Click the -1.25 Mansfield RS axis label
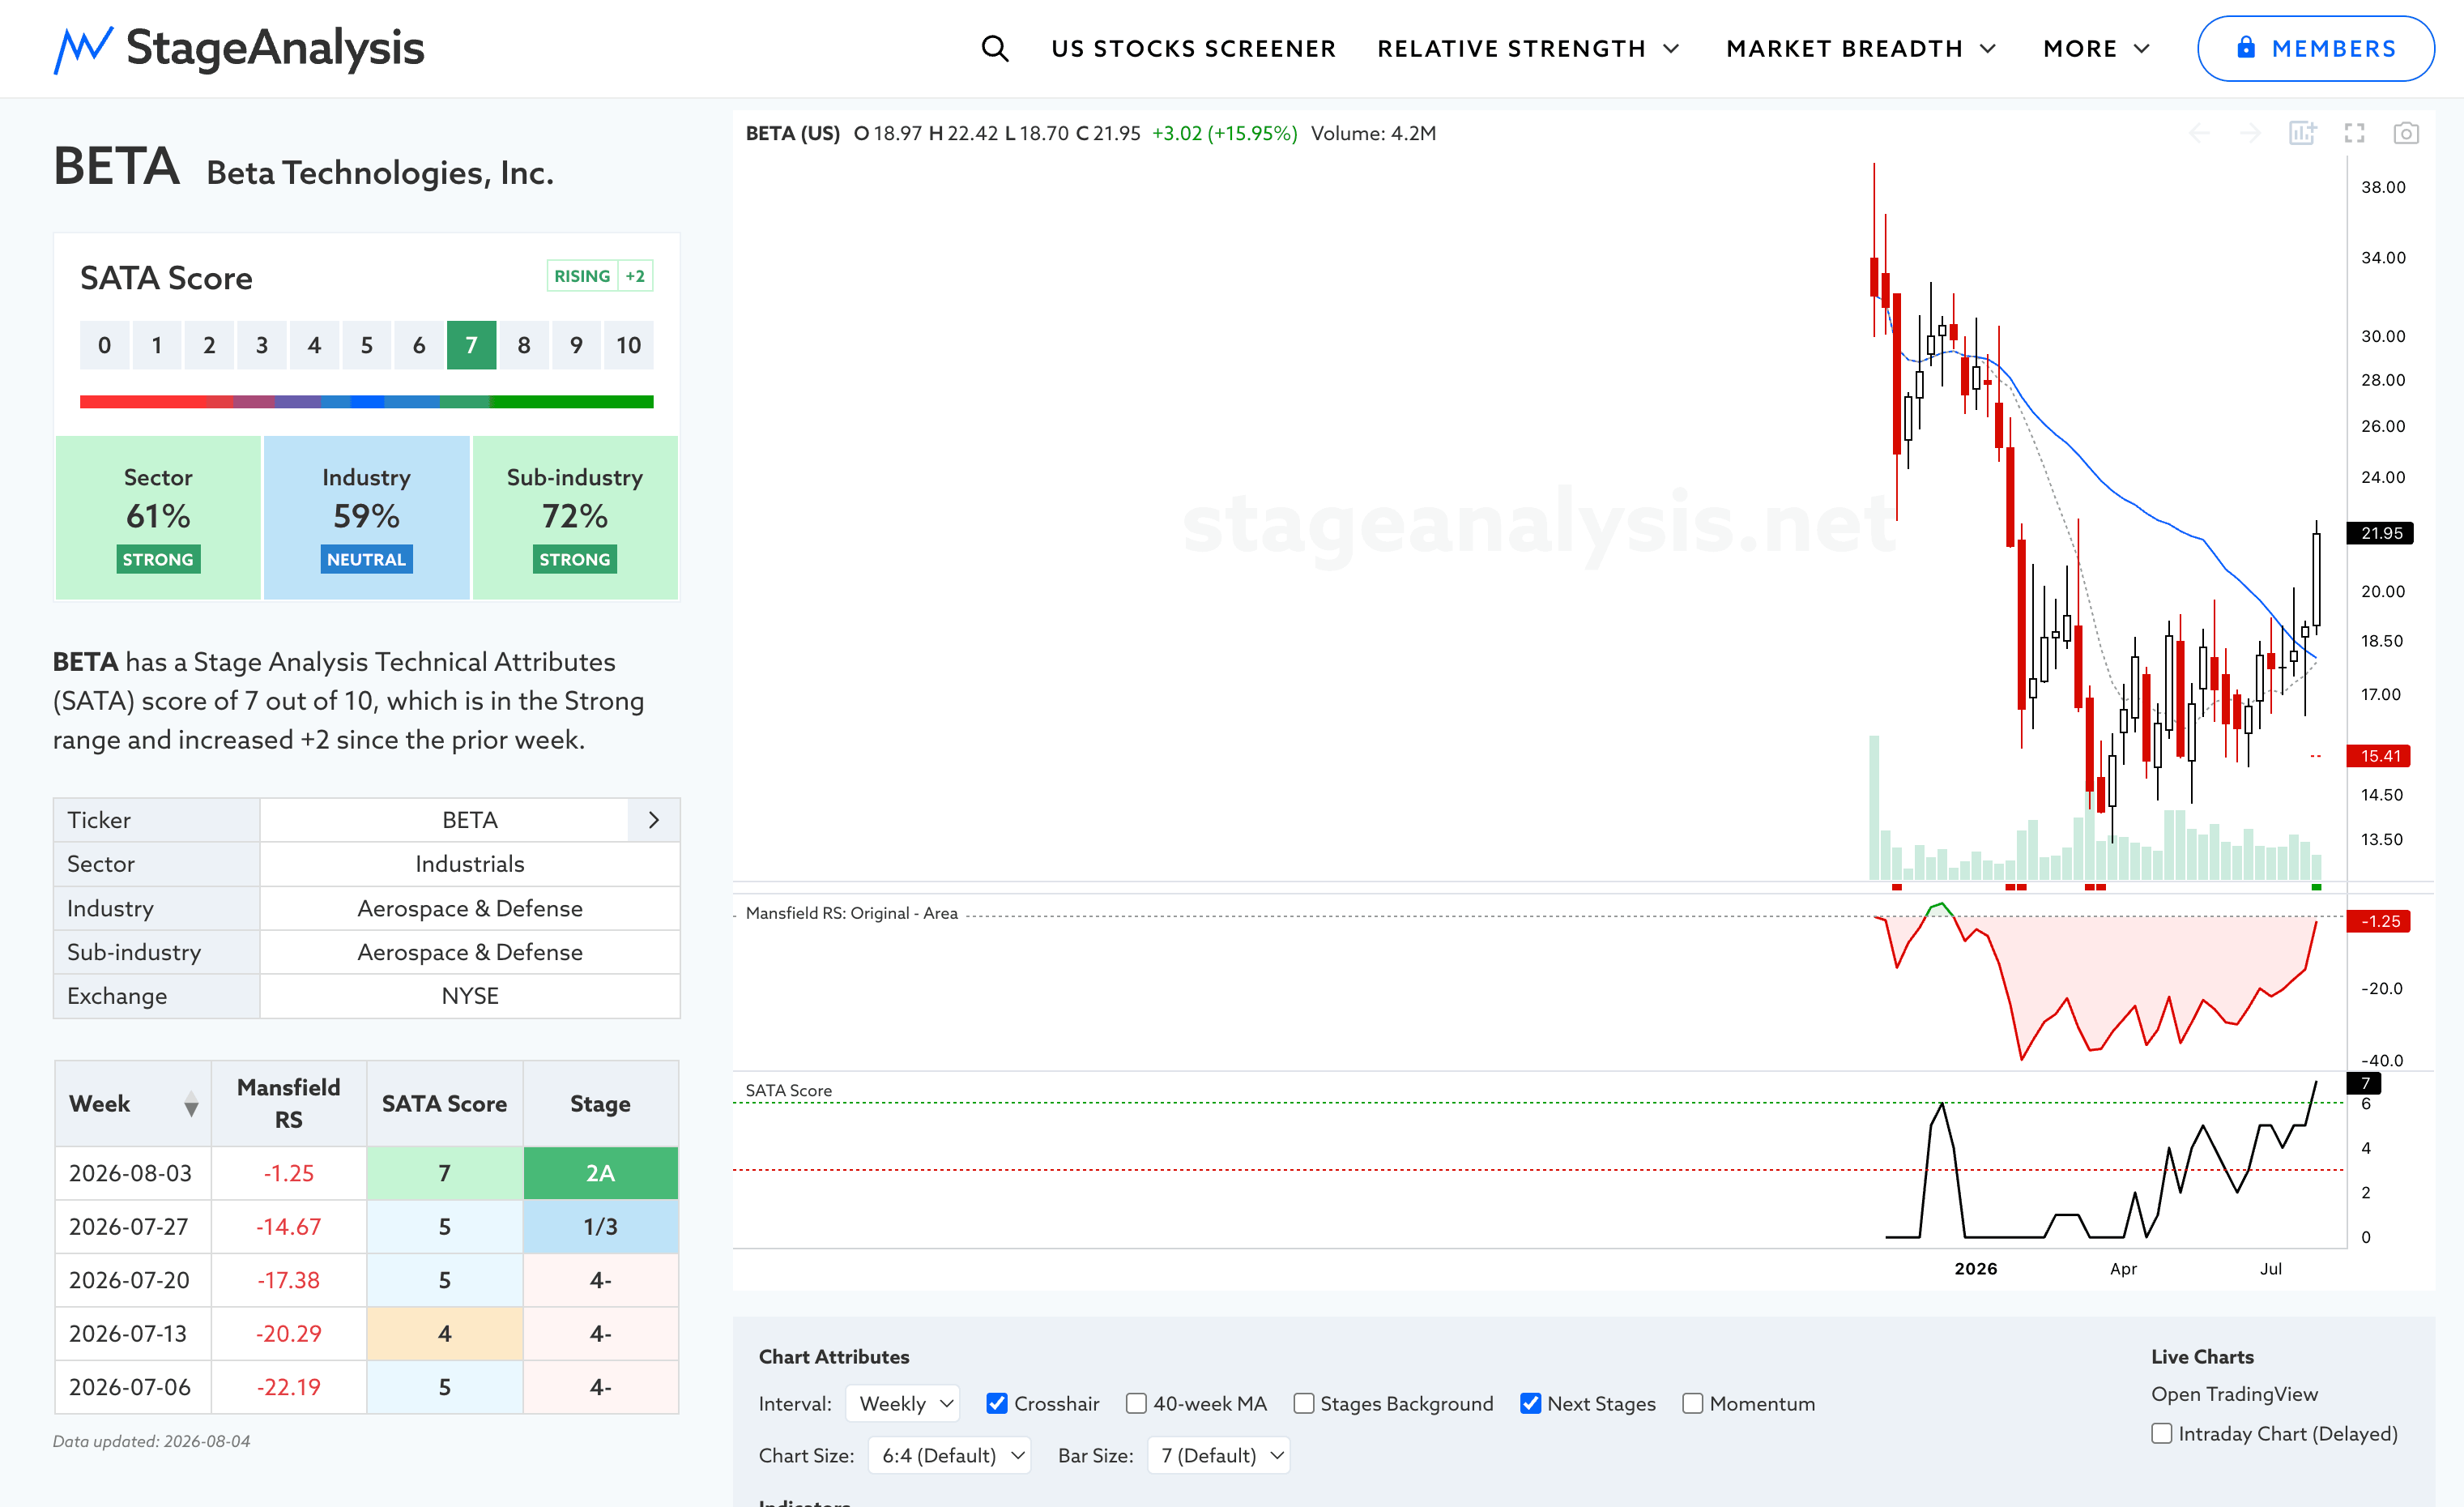Image resolution: width=2464 pixels, height=1507 pixels. [2379, 921]
